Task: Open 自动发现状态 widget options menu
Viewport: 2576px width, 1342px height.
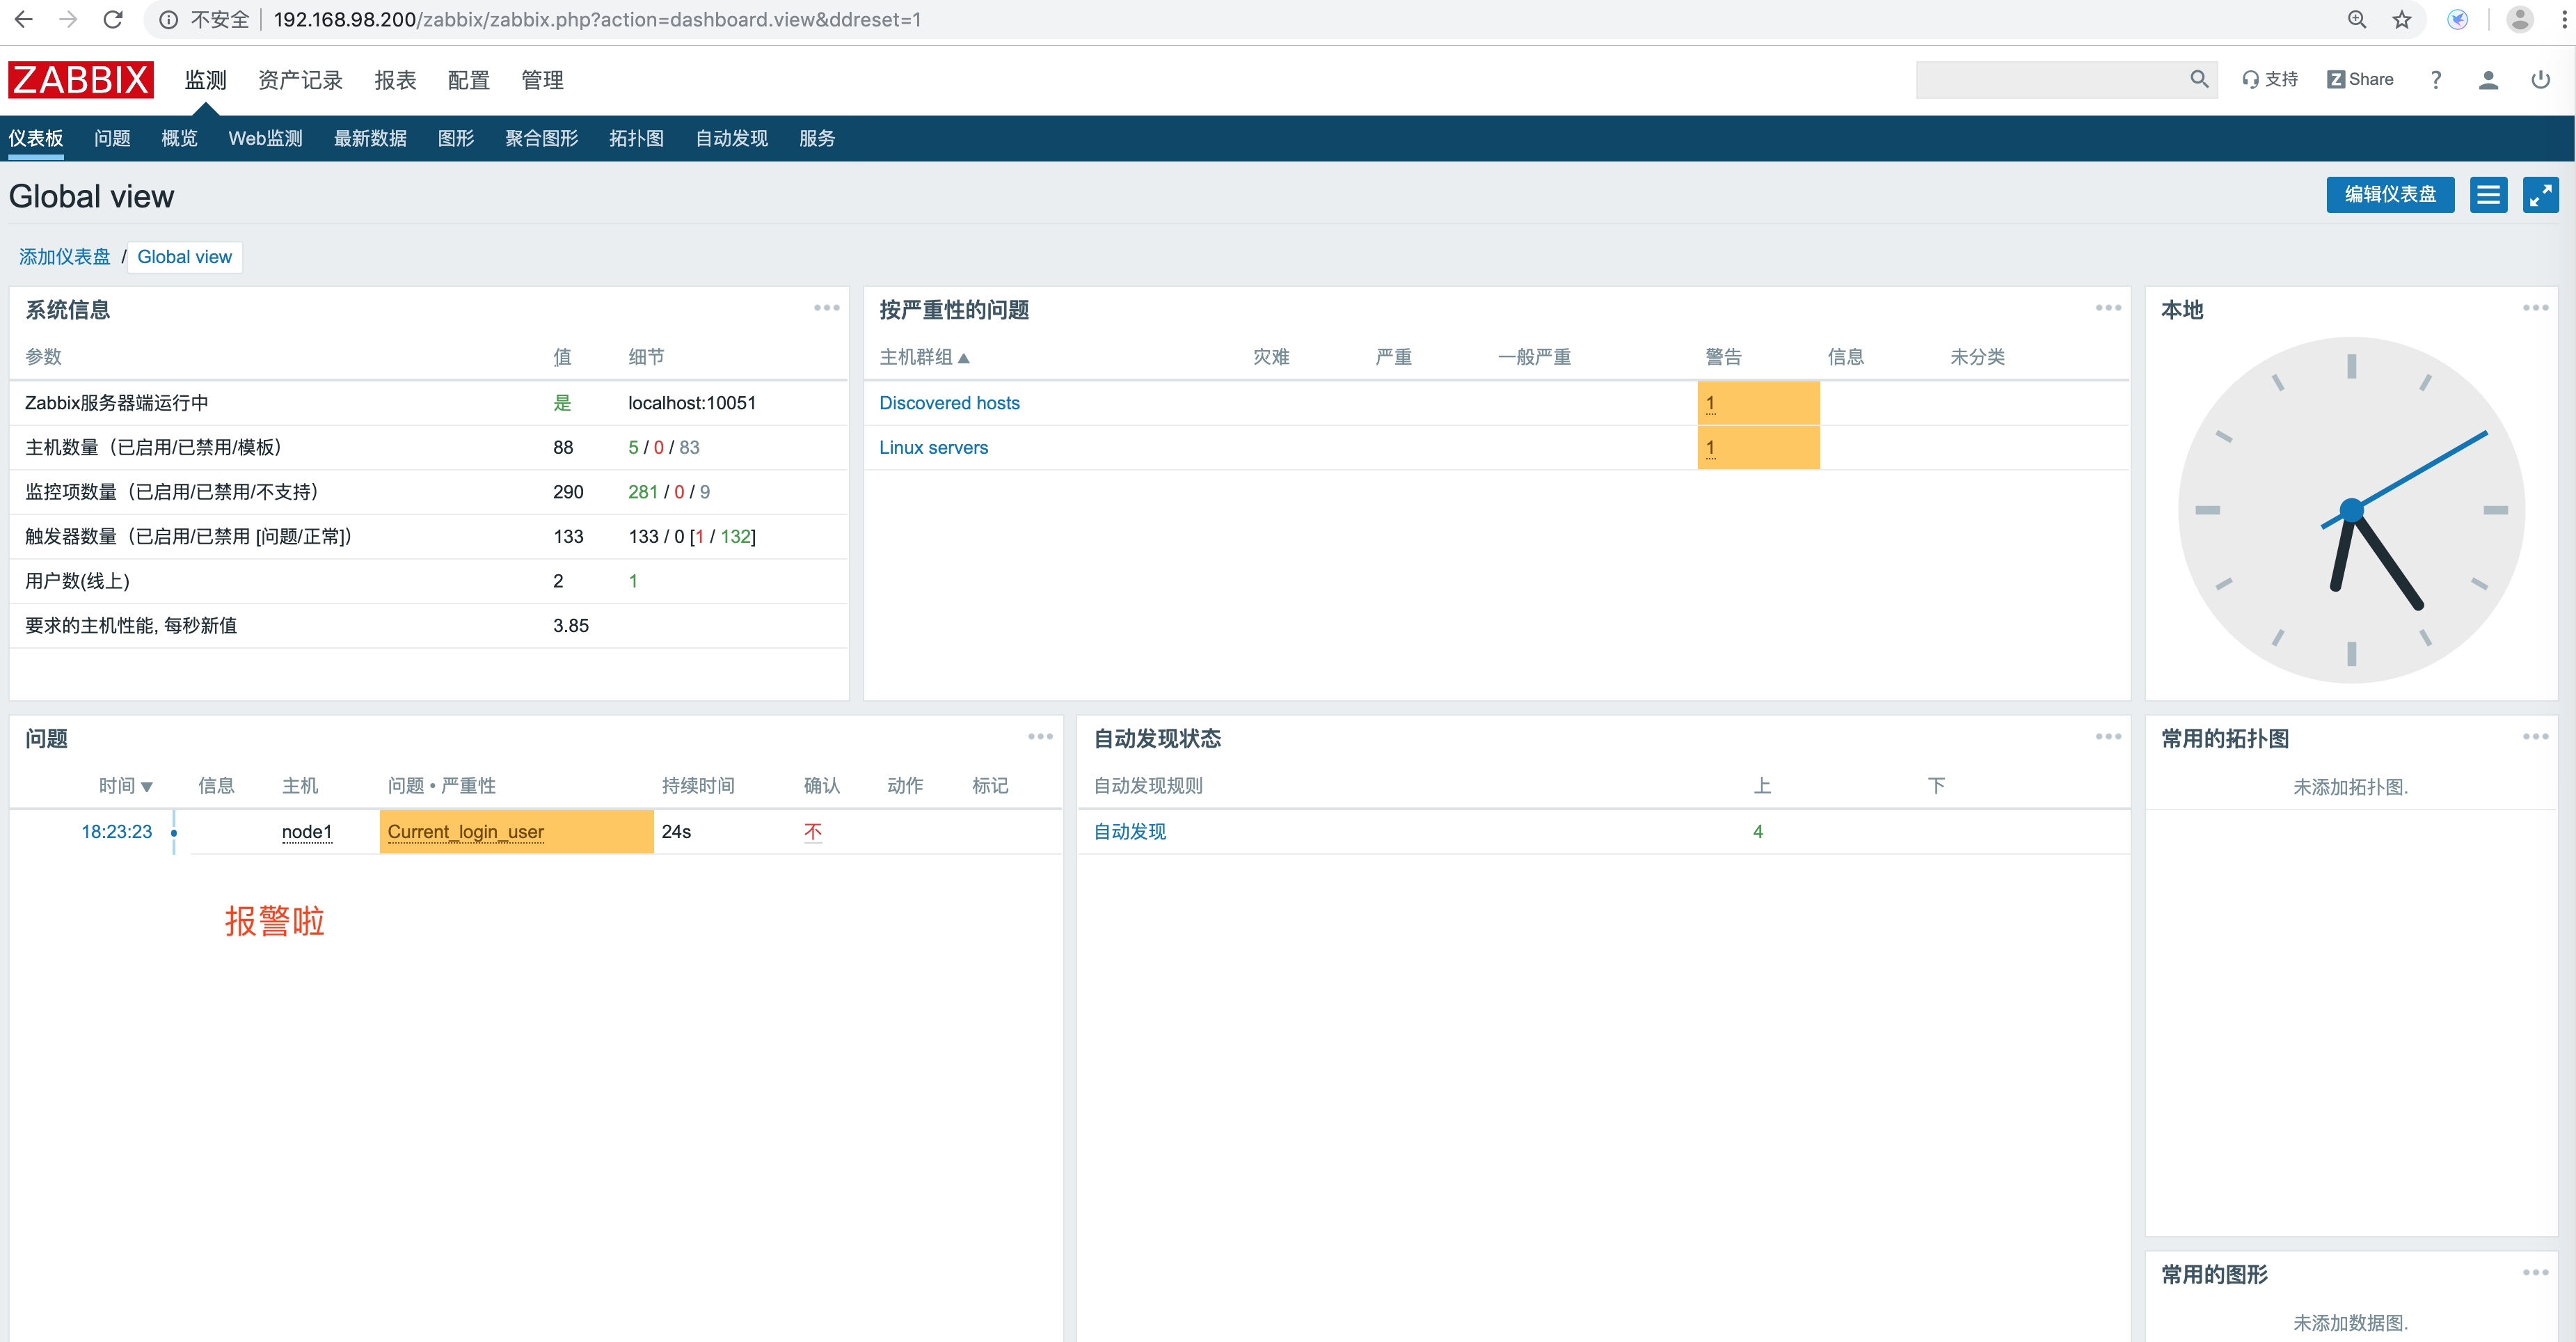Action: pos(2108,737)
